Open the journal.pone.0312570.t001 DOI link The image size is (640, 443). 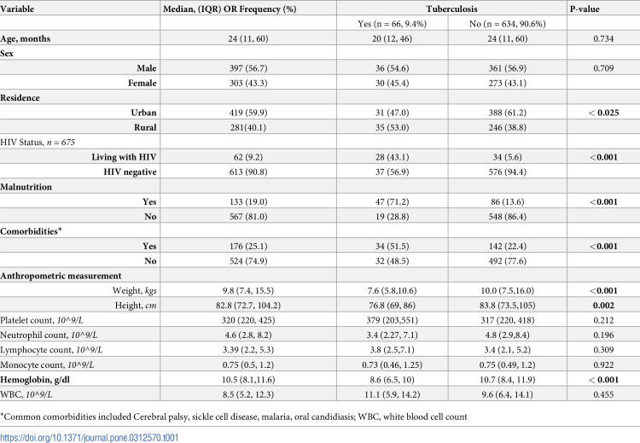[90, 437]
